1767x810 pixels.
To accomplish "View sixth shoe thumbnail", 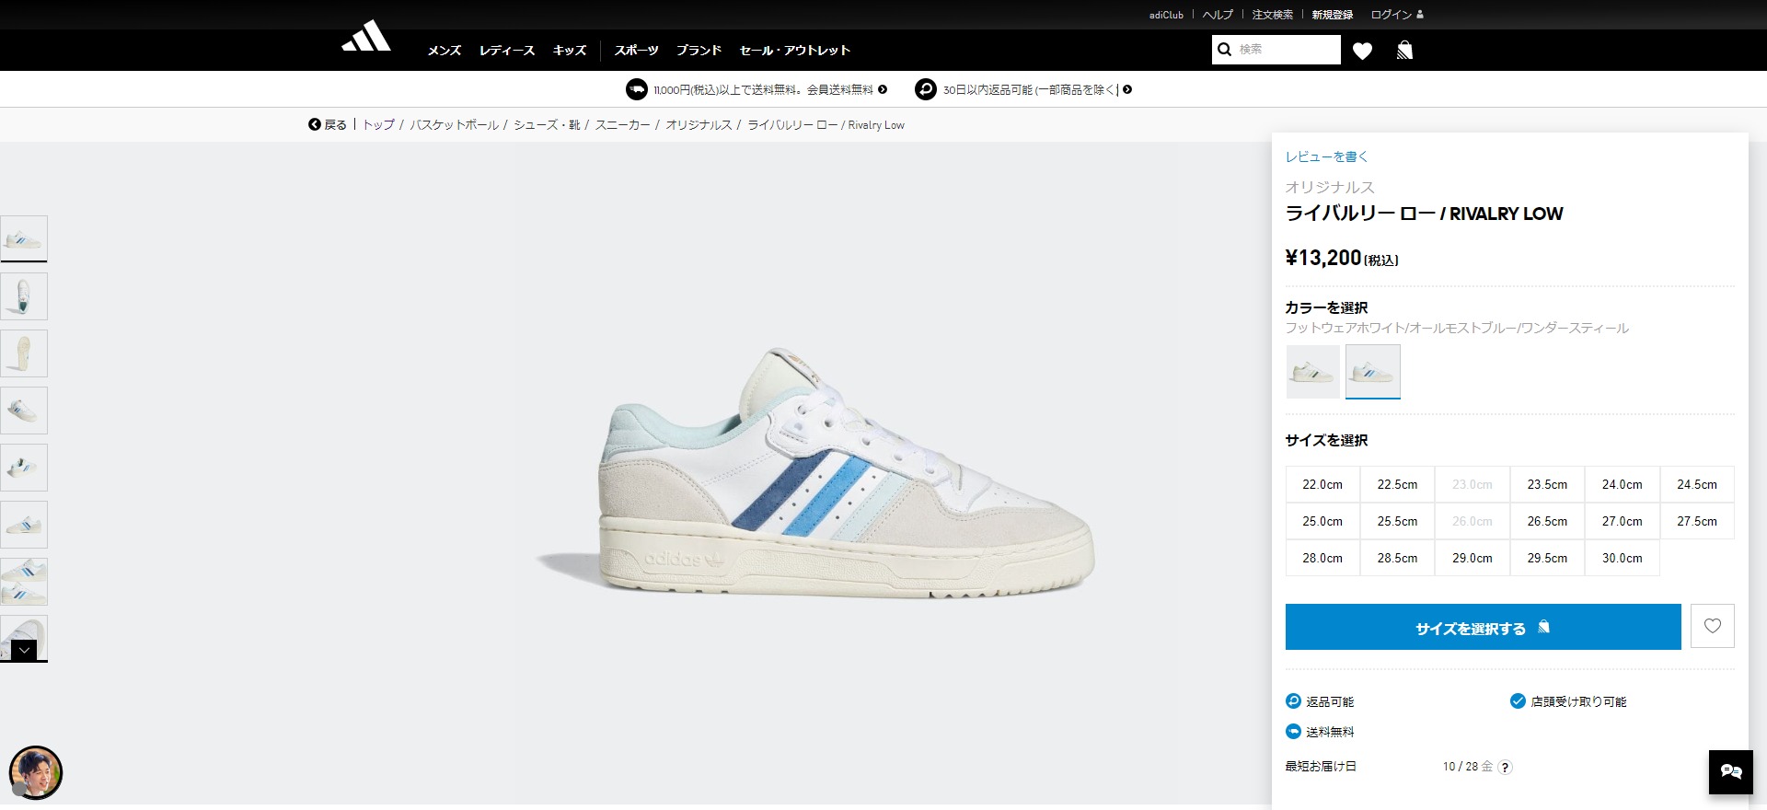I will coord(24,525).
